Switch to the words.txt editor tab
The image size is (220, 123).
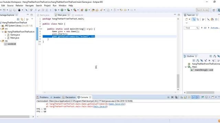tap(77, 15)
